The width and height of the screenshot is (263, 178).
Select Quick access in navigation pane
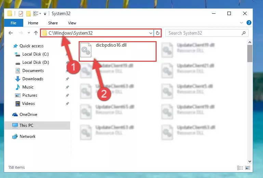[x=31, y=46]
